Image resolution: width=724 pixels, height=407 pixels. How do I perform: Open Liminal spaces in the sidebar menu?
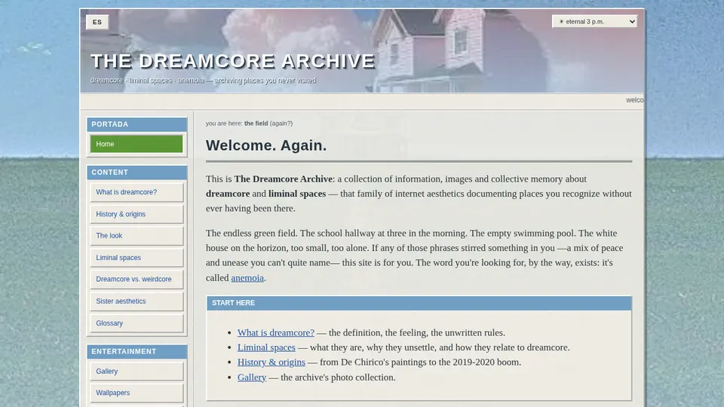[x=137, y=258]
